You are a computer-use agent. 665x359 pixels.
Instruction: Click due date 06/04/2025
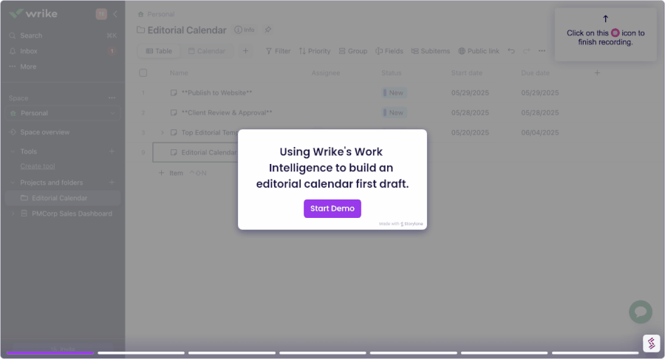pyautogui.click(x=540, y=133)
